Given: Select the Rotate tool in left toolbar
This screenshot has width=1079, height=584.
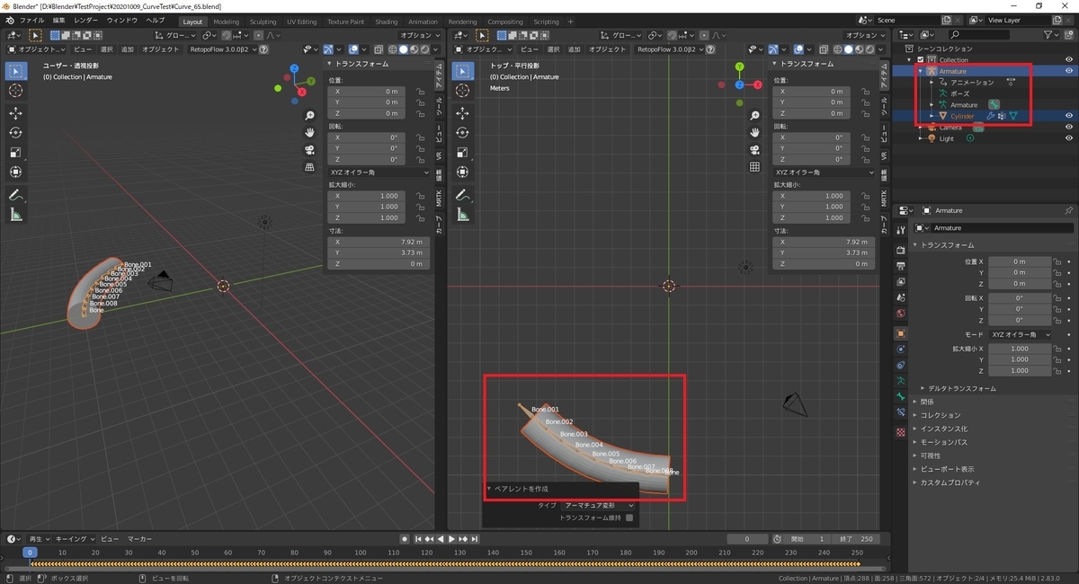Looking at the screenshot, I should click(x=16, y=132).
